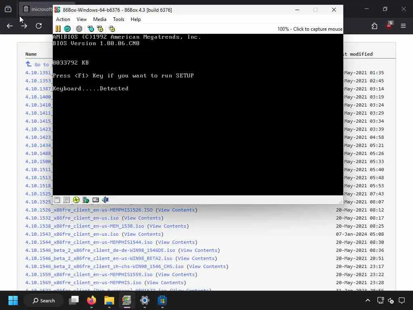Open 4.10.1544 MEMPHIS1544.iso link

89,242
